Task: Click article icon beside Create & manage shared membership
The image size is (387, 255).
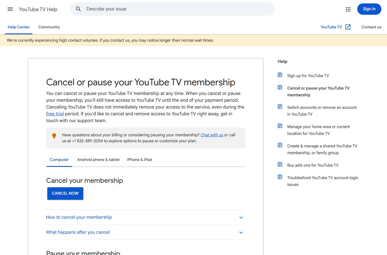Action: point(280,145)
